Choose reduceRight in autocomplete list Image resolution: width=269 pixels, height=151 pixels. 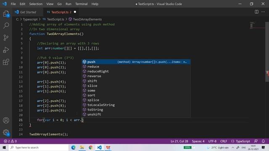click(136, 71)
